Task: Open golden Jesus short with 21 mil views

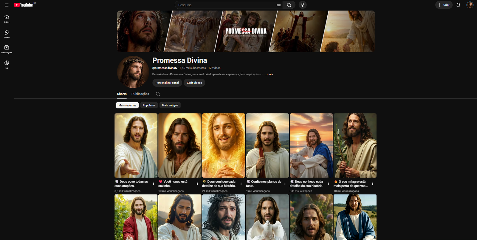Action: tap(224, 145)
